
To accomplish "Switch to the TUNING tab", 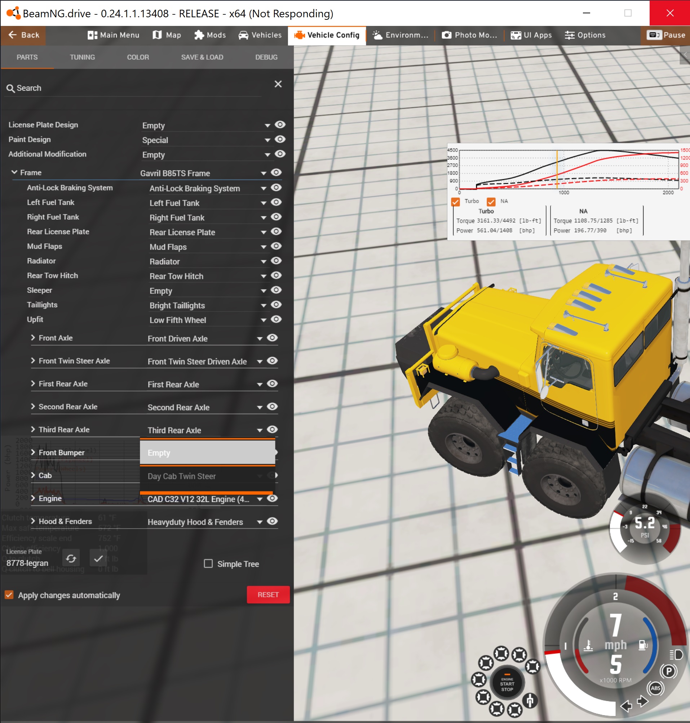I will pos(83,57).
